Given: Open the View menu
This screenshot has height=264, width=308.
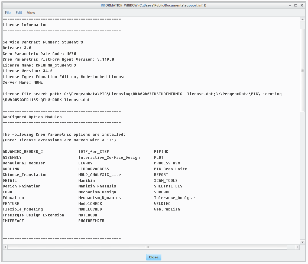Looking at the screenshot, I should [x=31, y=13].
